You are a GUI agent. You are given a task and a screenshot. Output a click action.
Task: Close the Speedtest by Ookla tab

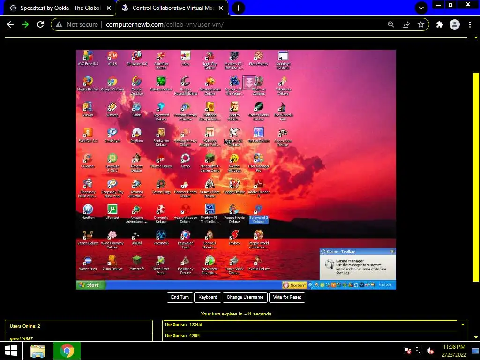[x=109, y=8]
